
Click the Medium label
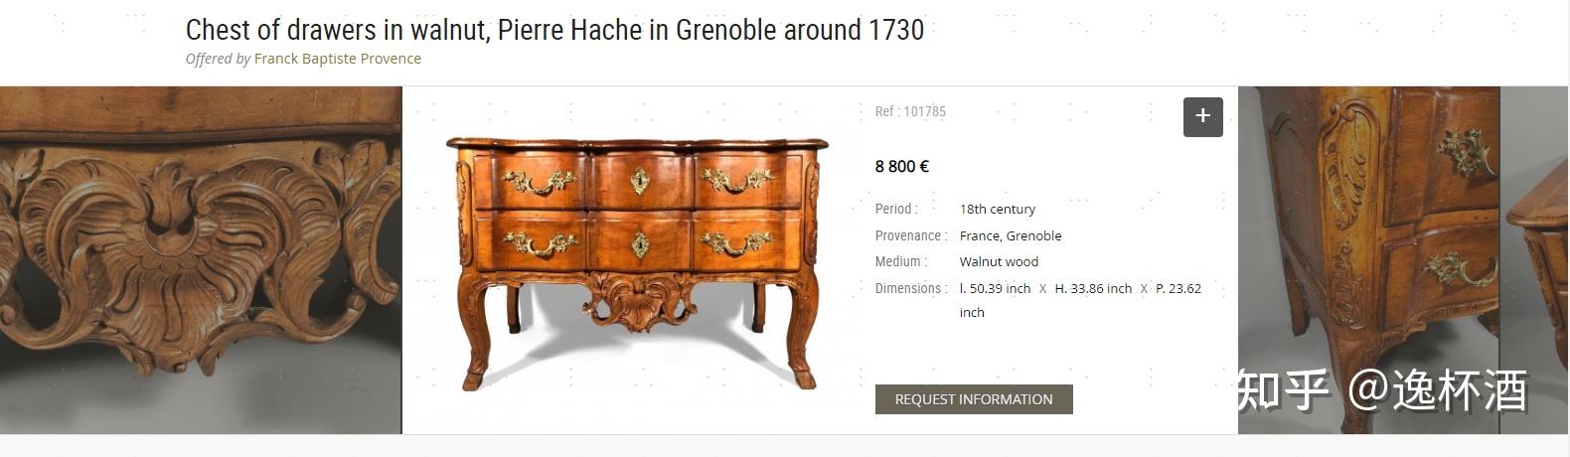[x=901, y=261]
